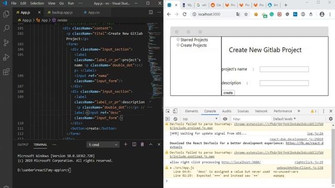Open the Run and Debug view
This screenshot has height=188, width=335.
(x=6, y=57)
